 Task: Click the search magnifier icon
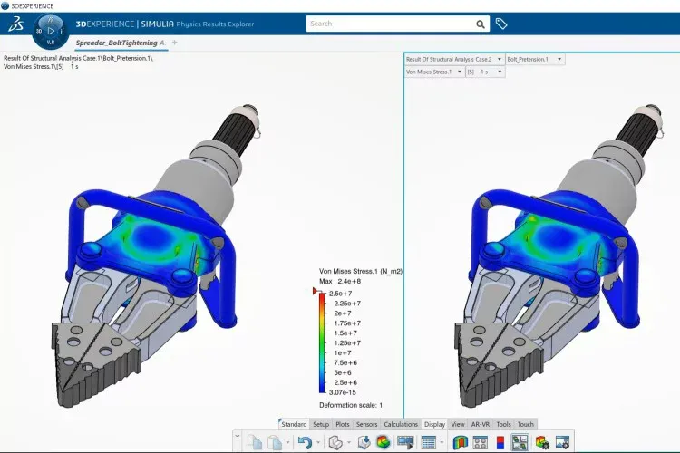pos(481,24)
